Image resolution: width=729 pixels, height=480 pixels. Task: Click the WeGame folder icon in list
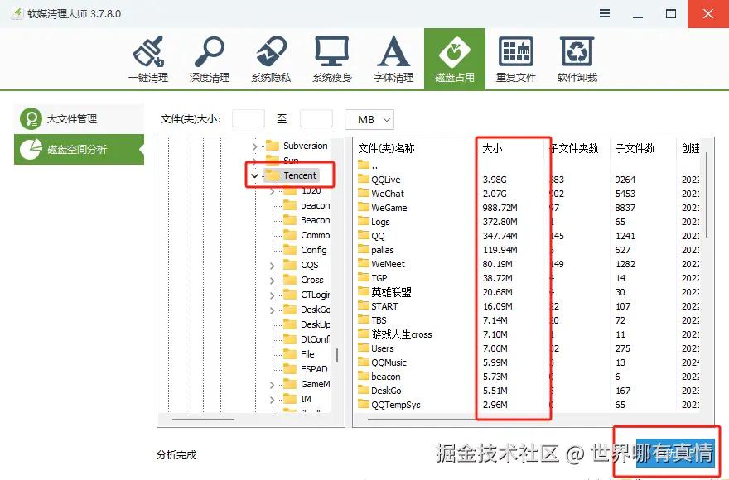tap(363, 207)
